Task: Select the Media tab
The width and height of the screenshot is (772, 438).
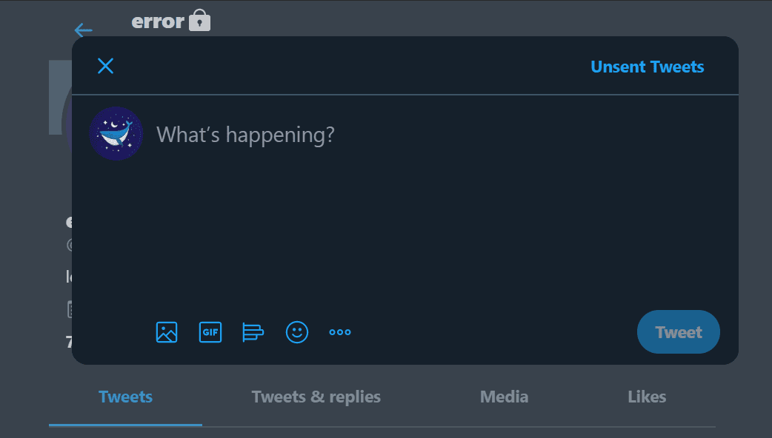Action: point(504,397)
